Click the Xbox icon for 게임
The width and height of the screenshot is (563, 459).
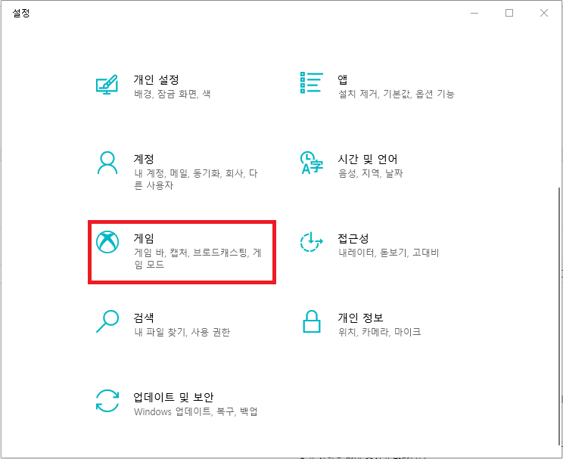107,242
